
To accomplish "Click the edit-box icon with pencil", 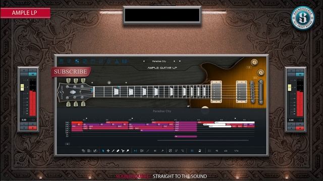I will coord(95,151).
